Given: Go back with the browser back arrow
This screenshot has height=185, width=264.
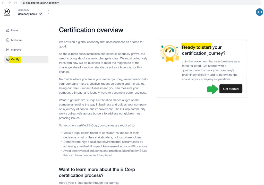Looking at the screenshot, I should pos(3,3).
